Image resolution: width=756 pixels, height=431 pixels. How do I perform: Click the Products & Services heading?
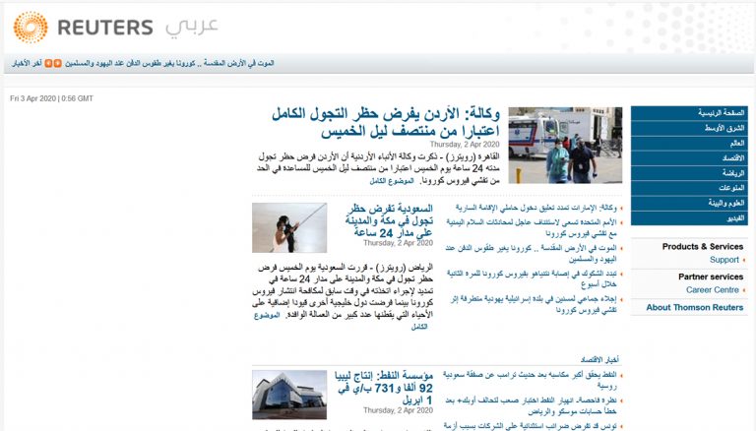[x=703, y=247]
